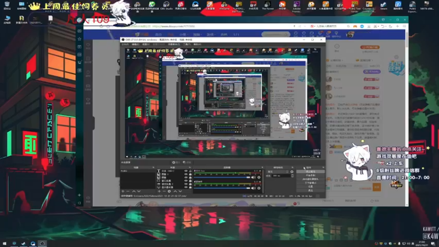Open Sources dock menu icon in header
439x247 pixels.
point(190,167)
